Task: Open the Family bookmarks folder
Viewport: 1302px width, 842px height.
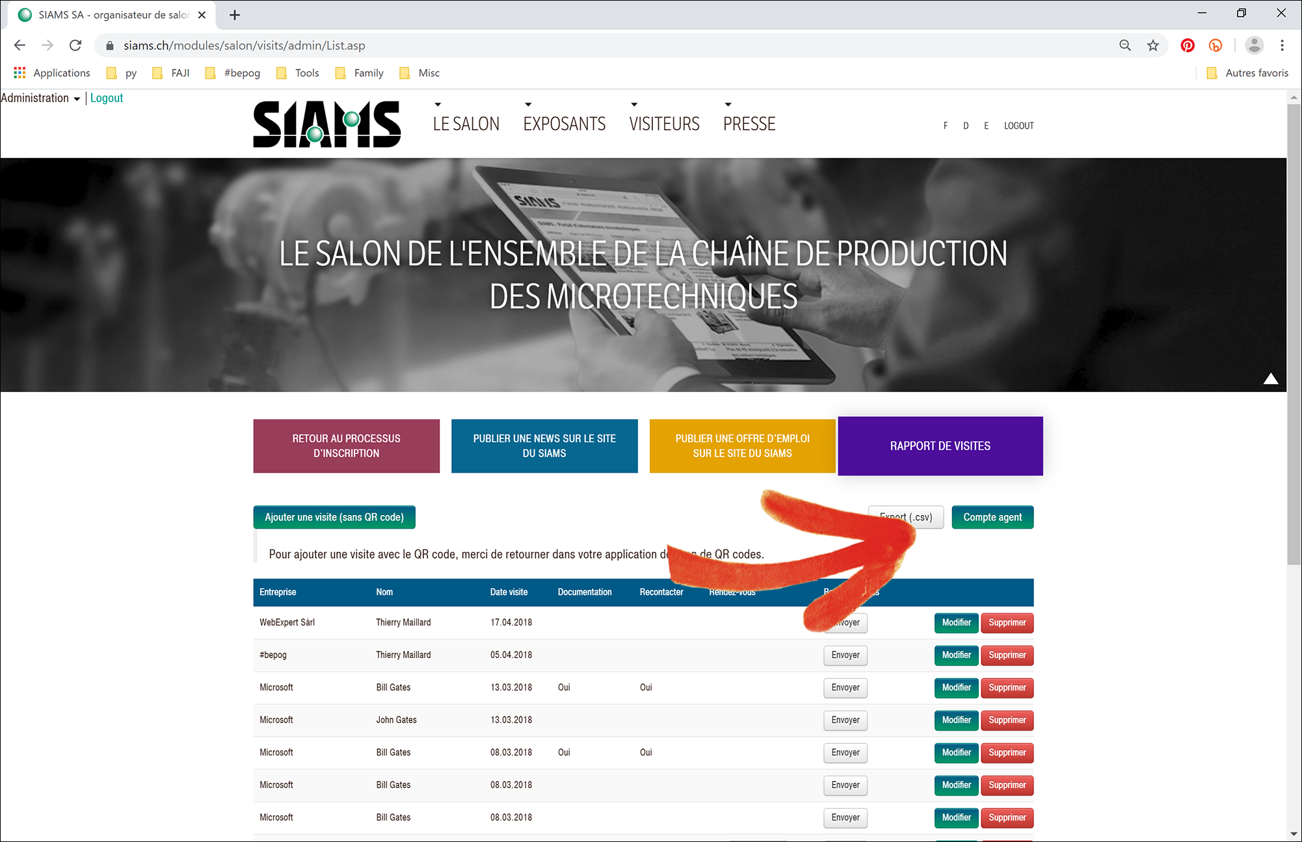Action: pos(360,73)
